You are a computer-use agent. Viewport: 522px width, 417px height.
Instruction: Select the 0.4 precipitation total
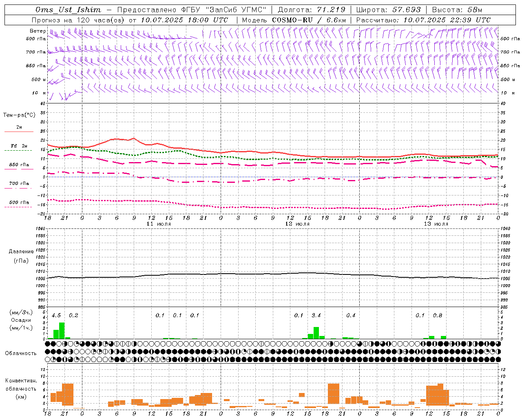coord(351,315)
